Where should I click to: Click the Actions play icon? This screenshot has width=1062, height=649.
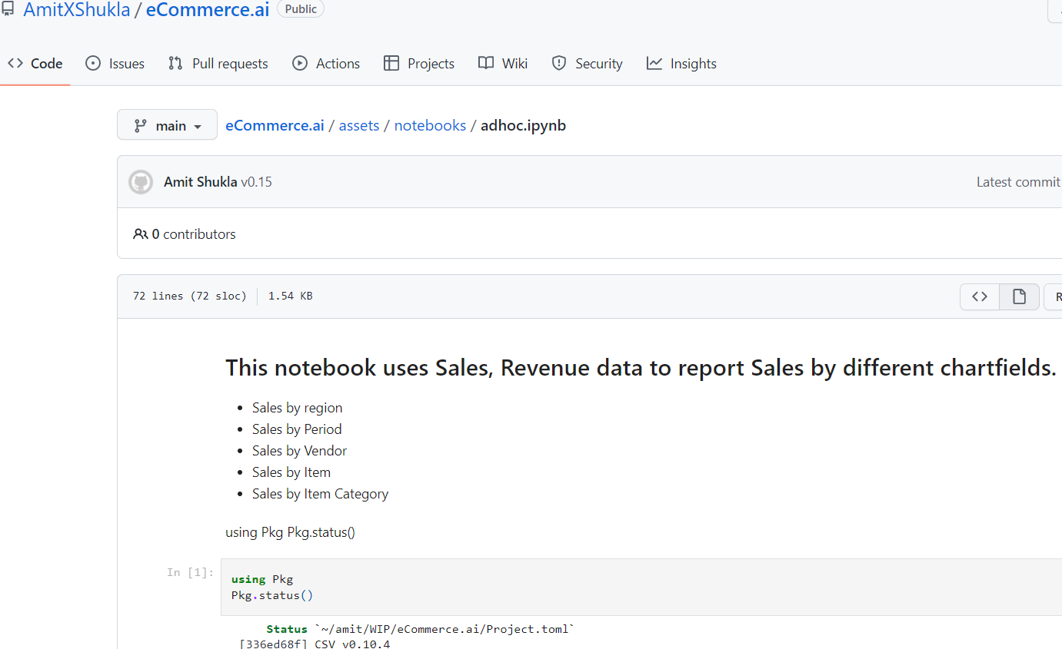pos(300,64)
